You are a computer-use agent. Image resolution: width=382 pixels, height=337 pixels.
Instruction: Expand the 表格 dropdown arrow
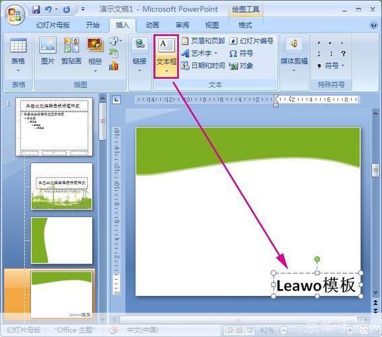pyautogui.click(x=18, y=71)
